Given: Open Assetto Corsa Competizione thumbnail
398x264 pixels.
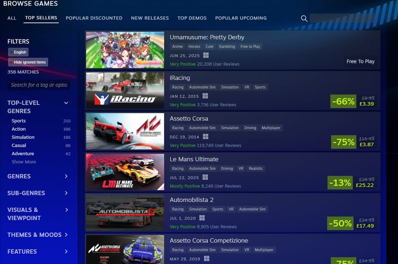Looking at the screenshot, I should click(125, 250).
